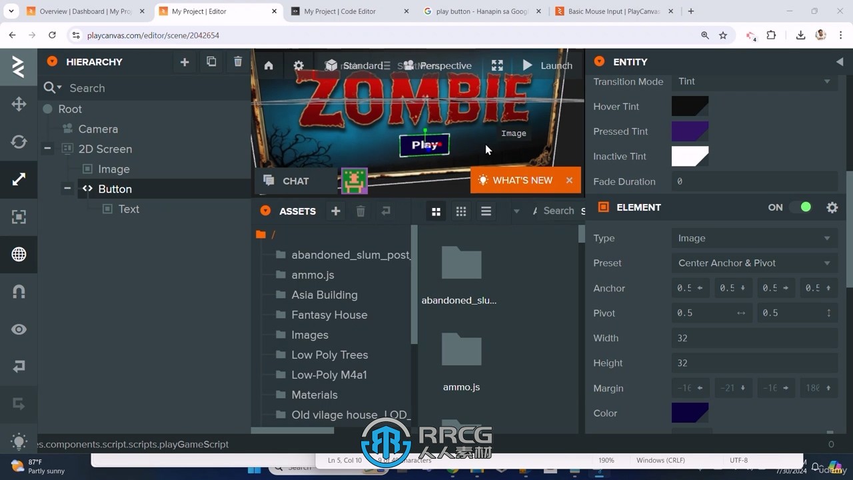Select the Resize Element tool
The image size is (853, 480).
pyautogui.click(x=19, y=217)
